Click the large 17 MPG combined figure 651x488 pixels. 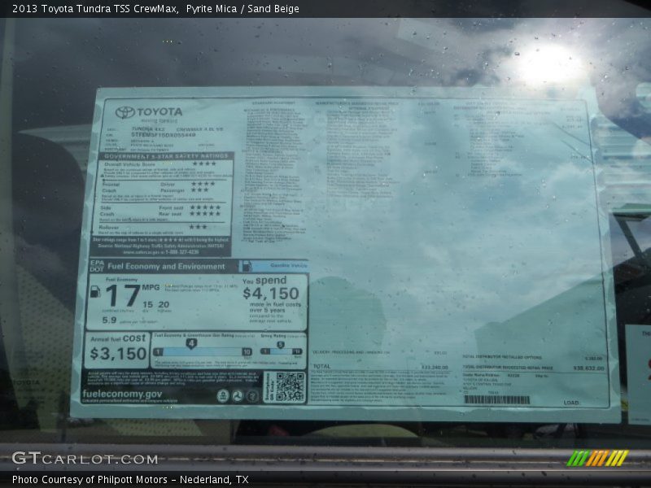[123, 295]
